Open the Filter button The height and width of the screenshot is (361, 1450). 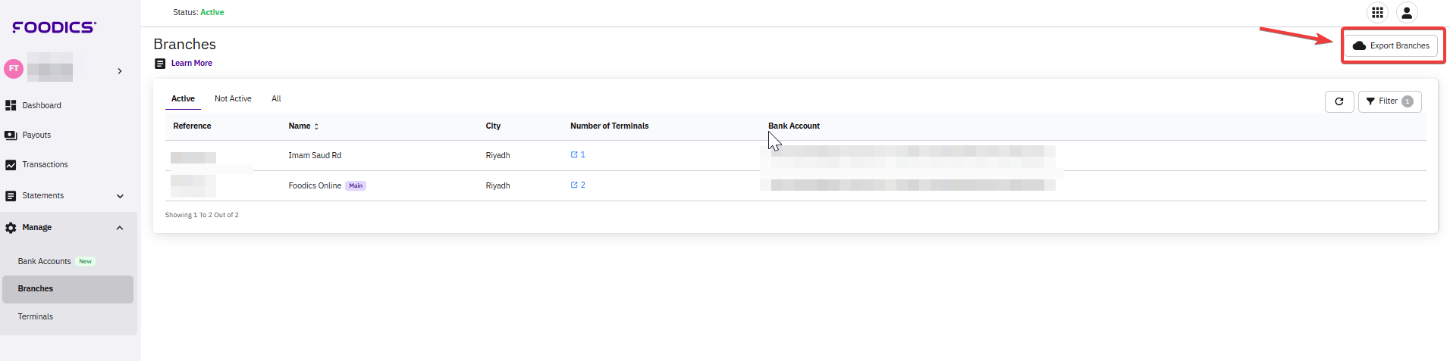(1389, 101)
